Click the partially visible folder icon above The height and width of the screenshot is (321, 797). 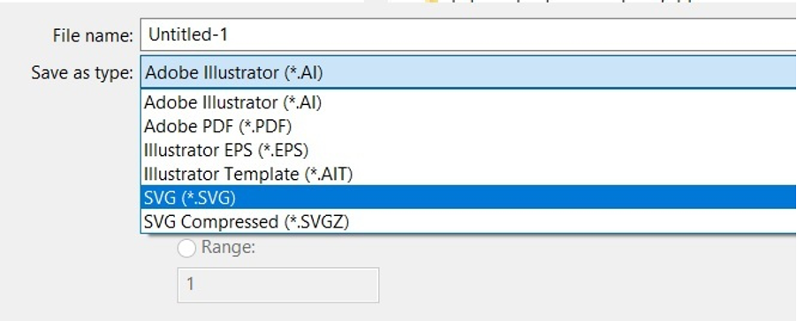tap(431, 2)
